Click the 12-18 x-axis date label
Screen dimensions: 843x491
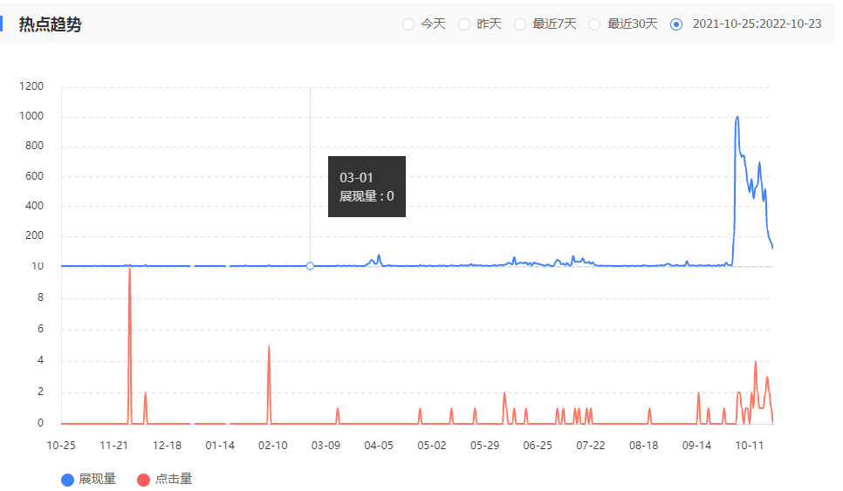click(x=168, y=446)
